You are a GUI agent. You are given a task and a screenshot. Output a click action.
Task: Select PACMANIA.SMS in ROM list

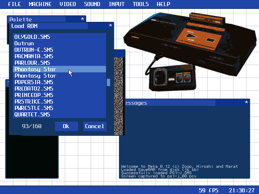(59, 56)
